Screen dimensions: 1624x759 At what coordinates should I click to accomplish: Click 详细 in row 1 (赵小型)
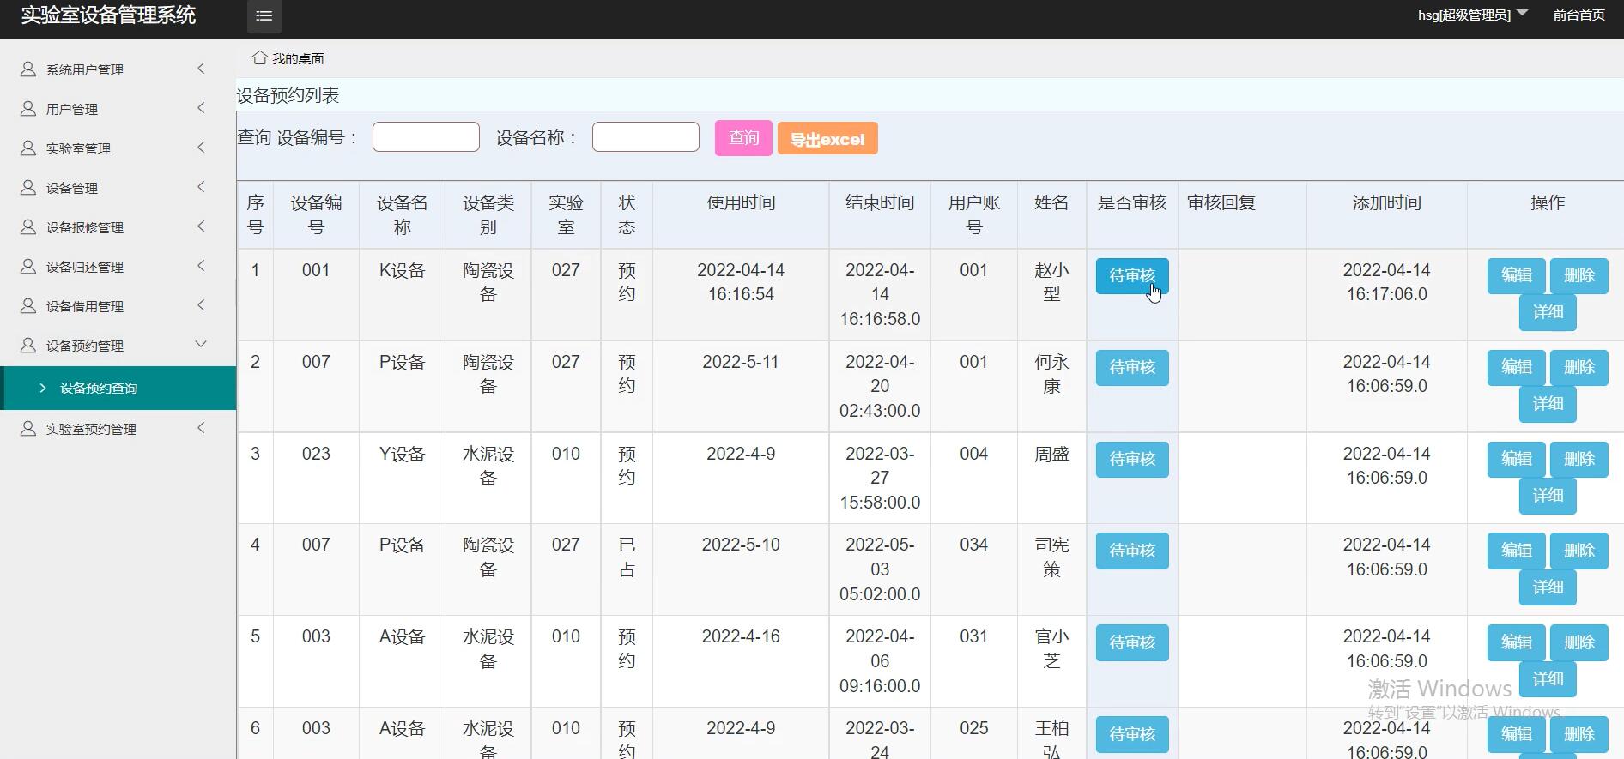click(x=1548, y=312)
